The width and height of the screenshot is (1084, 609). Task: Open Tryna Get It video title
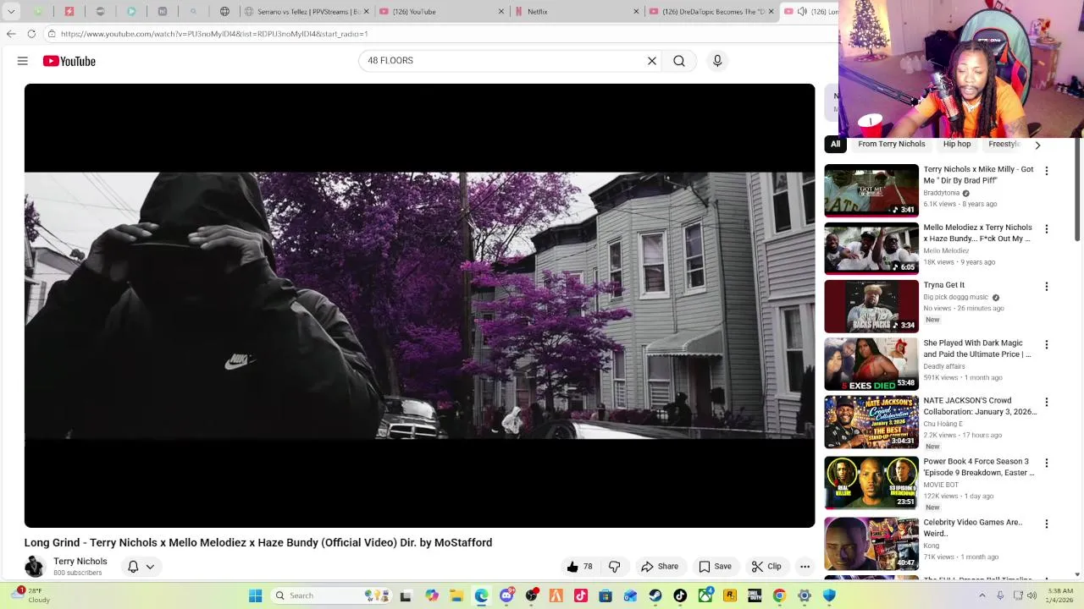click(944, 285)
